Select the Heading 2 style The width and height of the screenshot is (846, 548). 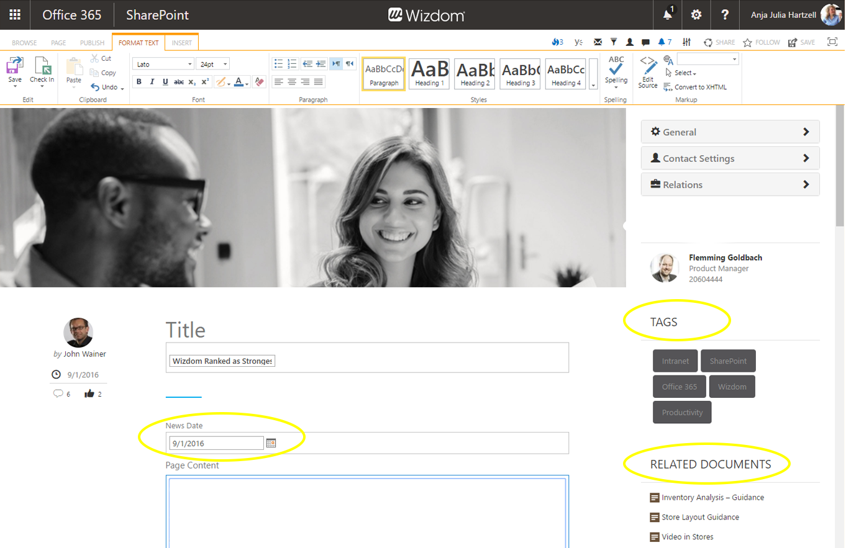(475, 74)
